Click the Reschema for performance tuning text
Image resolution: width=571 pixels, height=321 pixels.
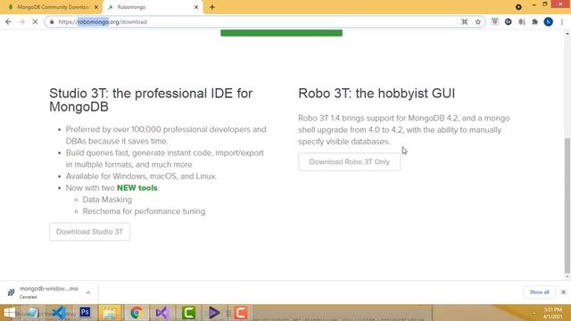click(144, 211)
